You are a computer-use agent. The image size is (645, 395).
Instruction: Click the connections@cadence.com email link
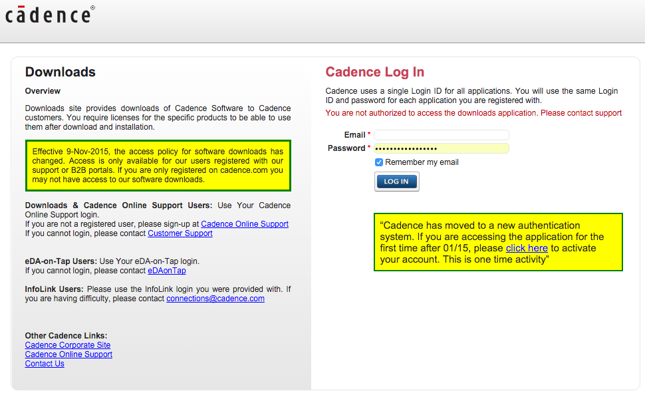[215, 299]
